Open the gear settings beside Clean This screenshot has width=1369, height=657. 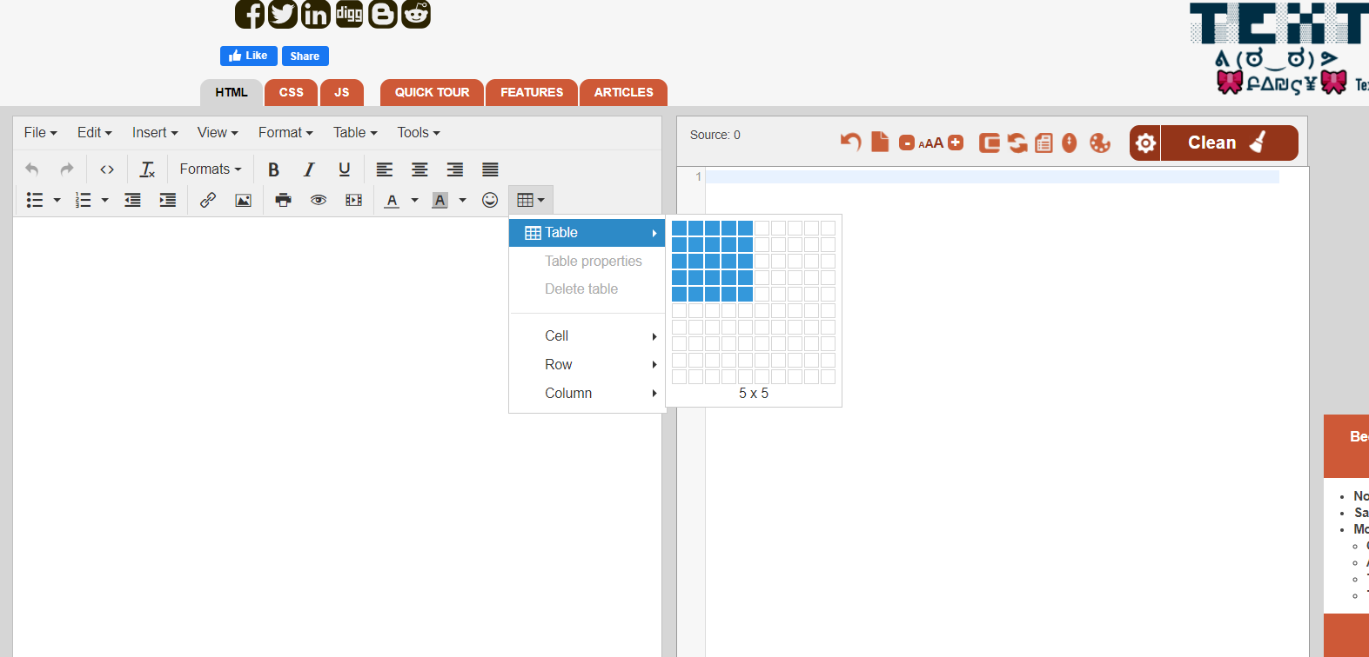pyautogui.click(x=1145, y=143)
